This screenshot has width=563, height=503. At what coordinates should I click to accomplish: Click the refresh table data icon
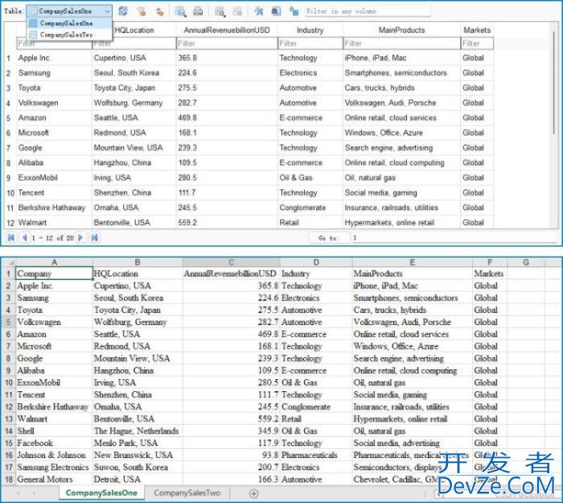click(123, 11)
